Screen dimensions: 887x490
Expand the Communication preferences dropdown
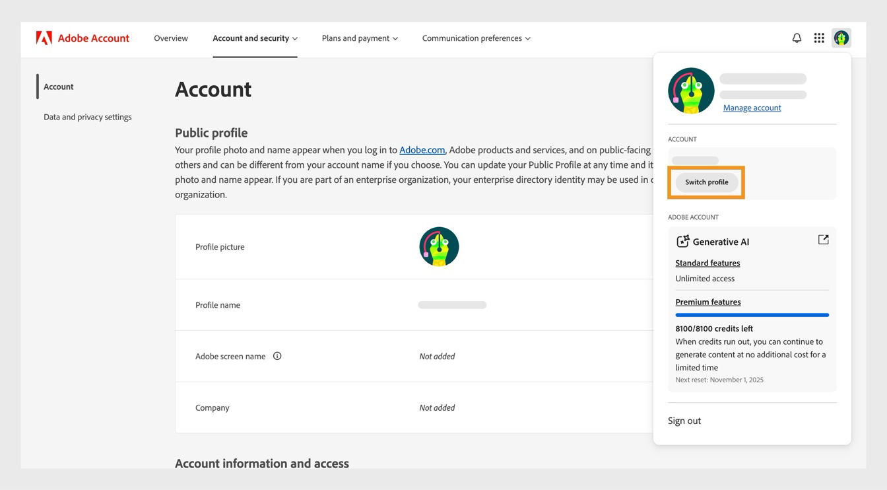click(475, 37)
